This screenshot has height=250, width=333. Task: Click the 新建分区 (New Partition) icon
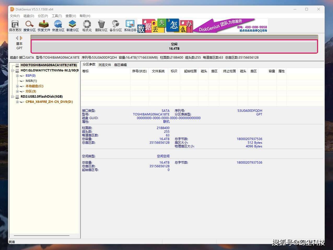pyautogui.click(x=72, y=25)
